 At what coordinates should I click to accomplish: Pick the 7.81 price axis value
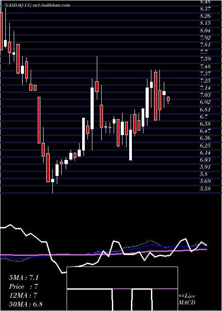click(206, 44)
